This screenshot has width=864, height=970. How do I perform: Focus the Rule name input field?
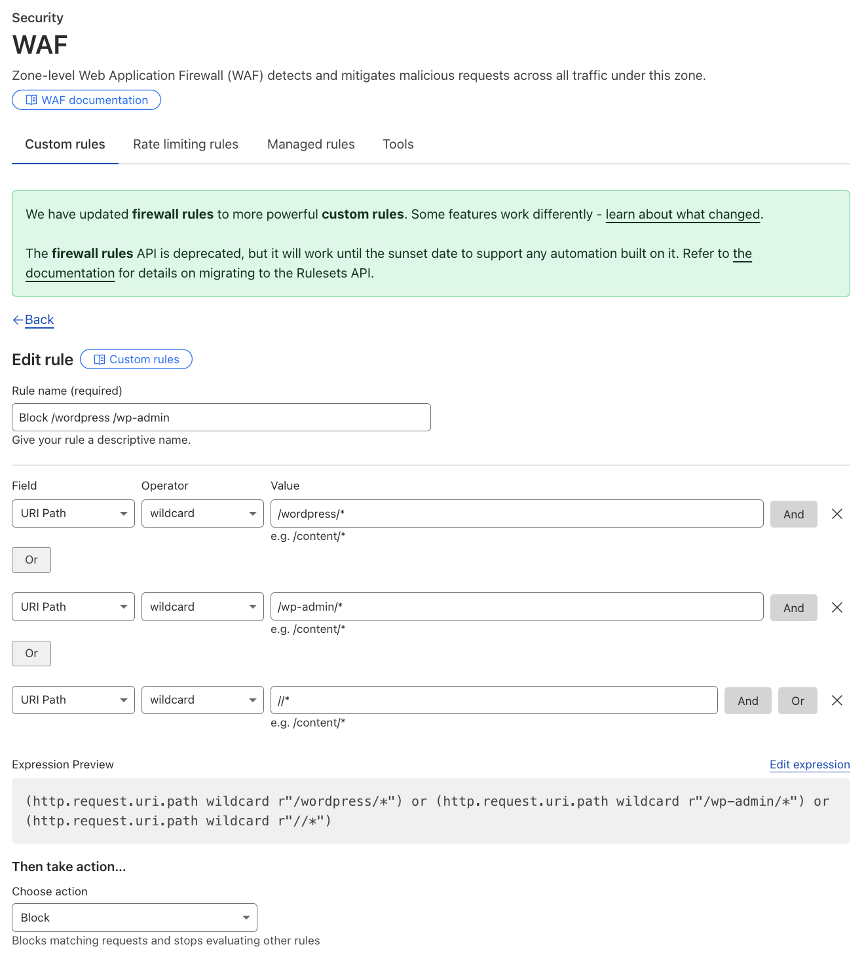coord(221,418)
